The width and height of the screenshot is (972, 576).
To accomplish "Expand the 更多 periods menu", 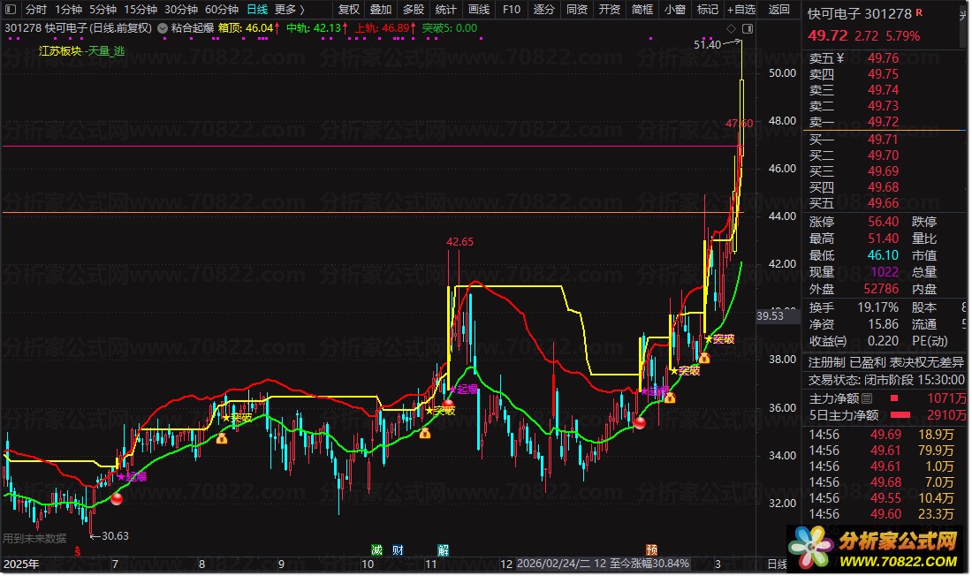I will pos(290,10).
